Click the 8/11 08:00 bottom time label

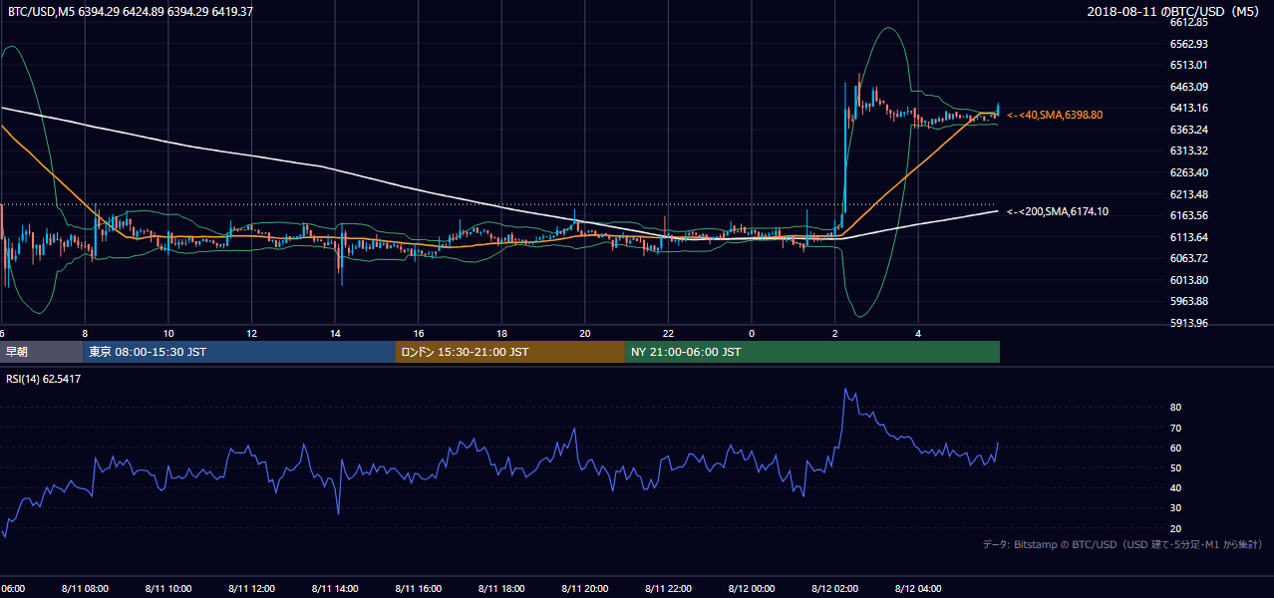tap(85, 589)
